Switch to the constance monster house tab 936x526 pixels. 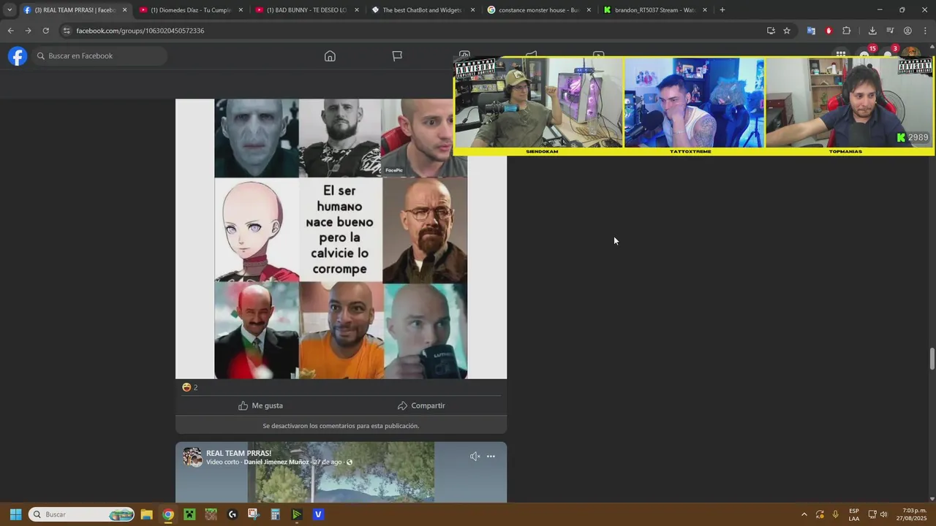(539, 10)
